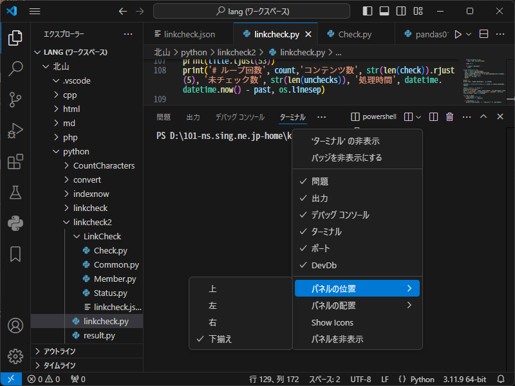515x386 pixels.
Task: Click the trash icon to kill terminal
Action: click(x=450, y=117)
